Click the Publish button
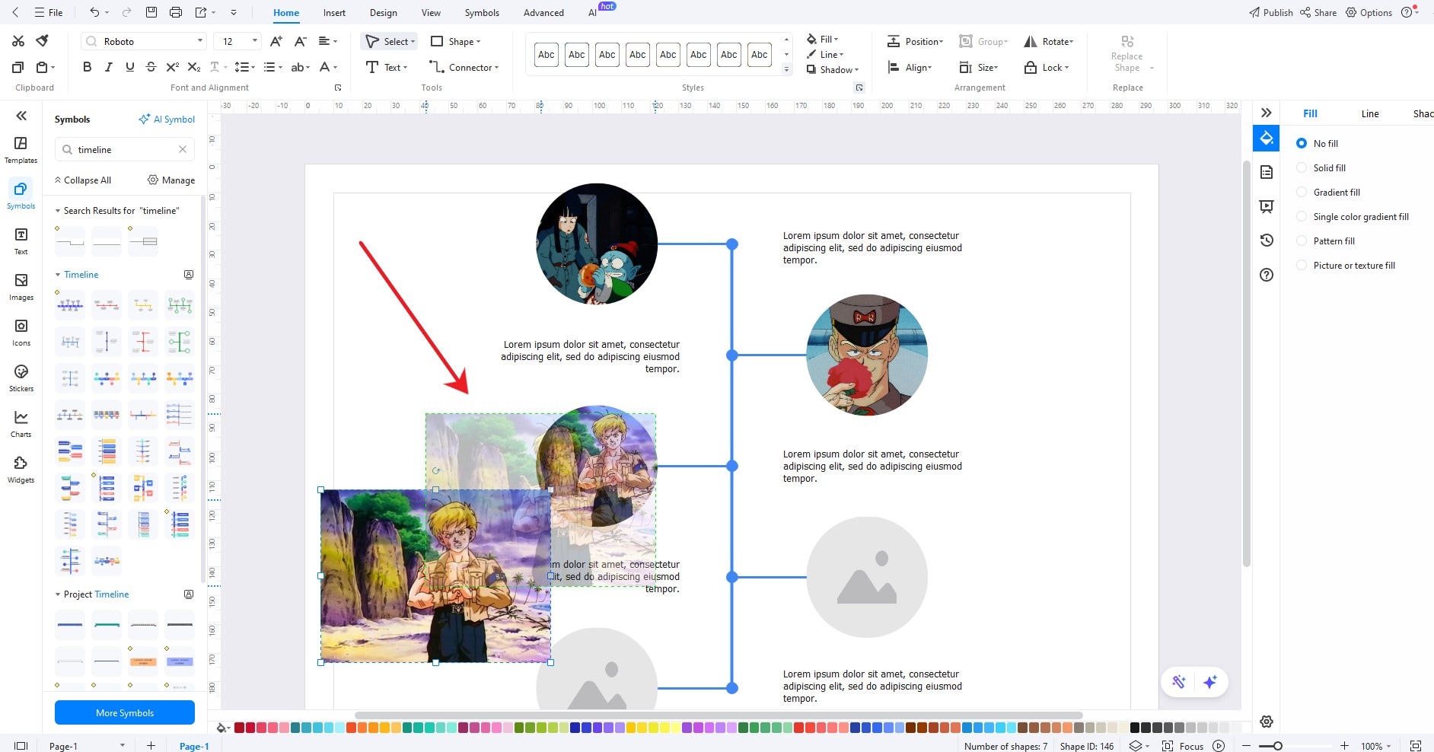 pos(1270,13)
